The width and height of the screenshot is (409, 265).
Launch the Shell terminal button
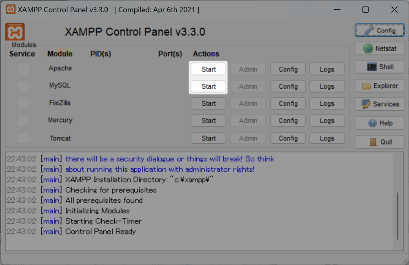[x=380, y=67]
